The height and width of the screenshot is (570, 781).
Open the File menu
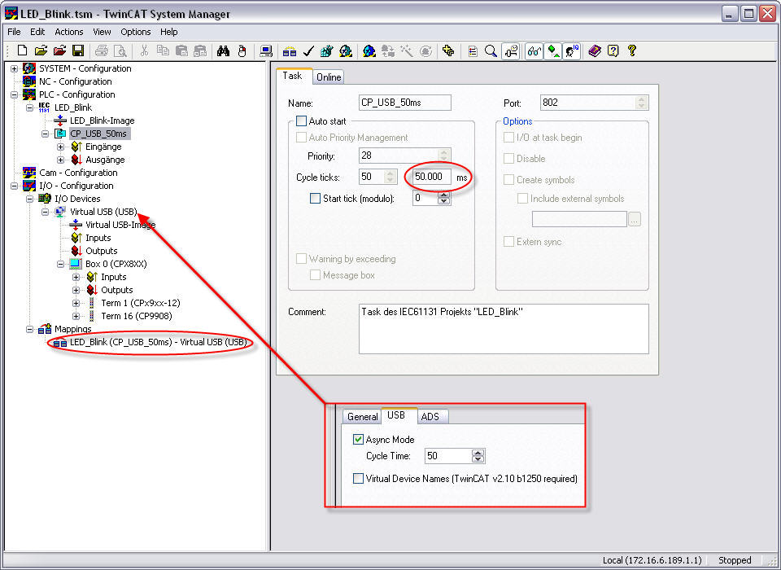(x=14, y=32)
